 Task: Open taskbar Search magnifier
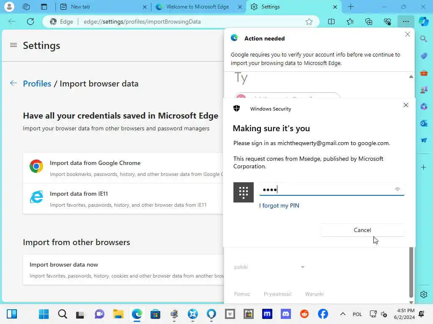pyautogui.click(x=63, y=314)
